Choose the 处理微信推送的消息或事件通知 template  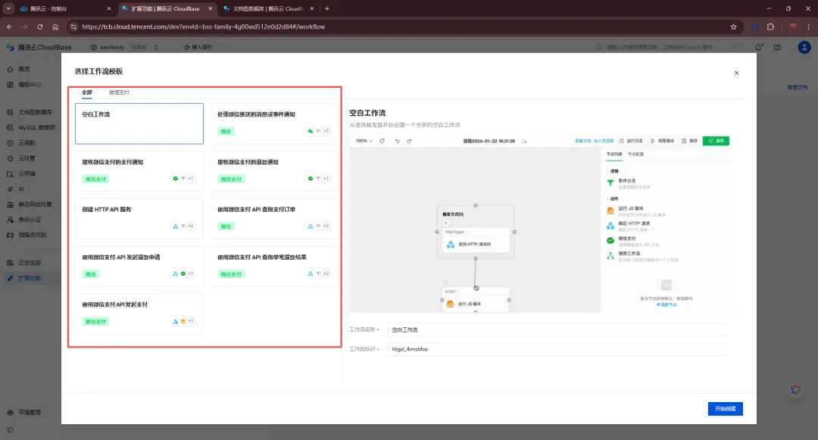click(x=274, y=123)
